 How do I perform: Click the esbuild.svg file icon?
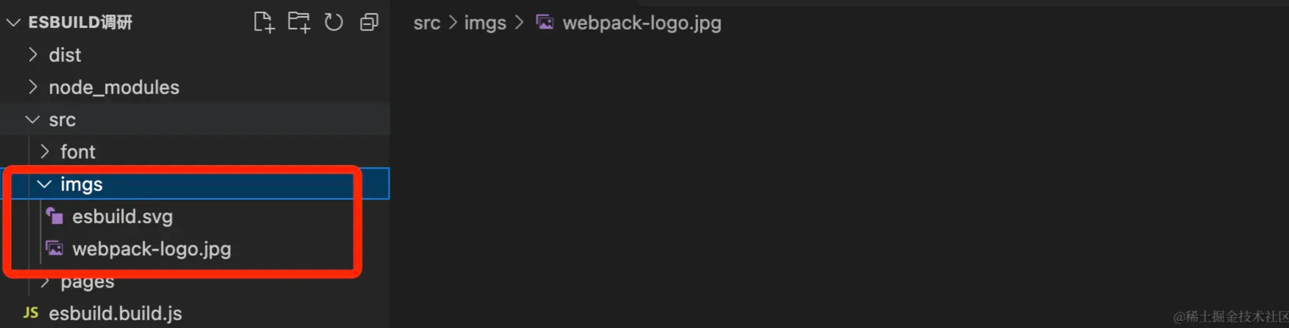54,217
